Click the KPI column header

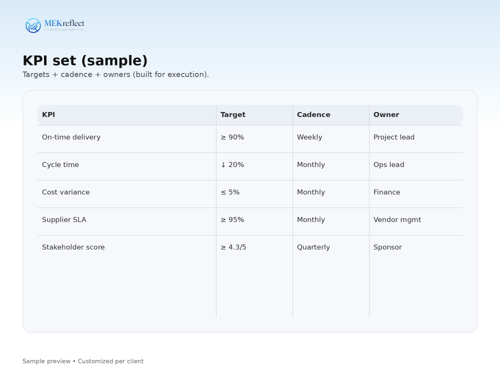coord(127,115)
